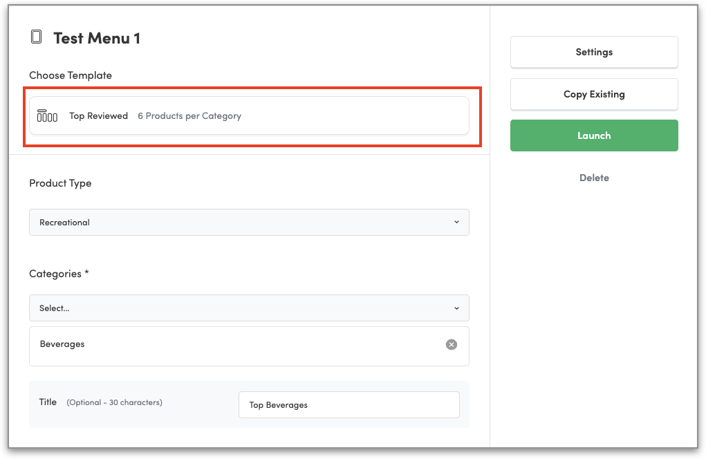Focus the Title field containing Top Beverages

pos(349,405)
